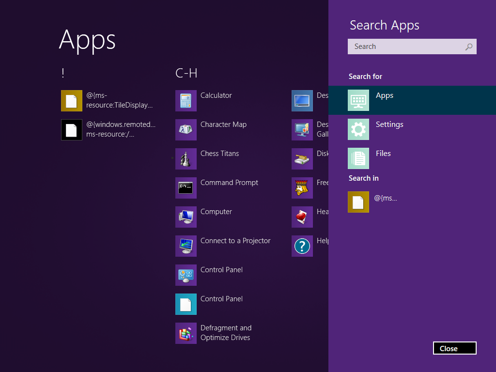Select the Settings gear search scope icon
This screenshot has width=496, height=372.
[x=358, y=129]
